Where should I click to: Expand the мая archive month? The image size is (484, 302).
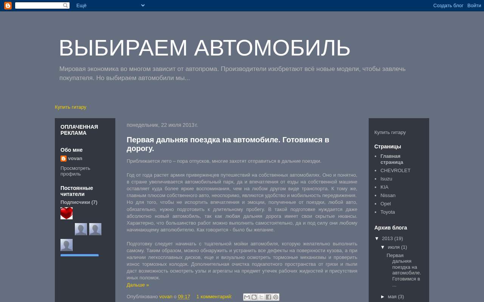click(x=383, y=297)
